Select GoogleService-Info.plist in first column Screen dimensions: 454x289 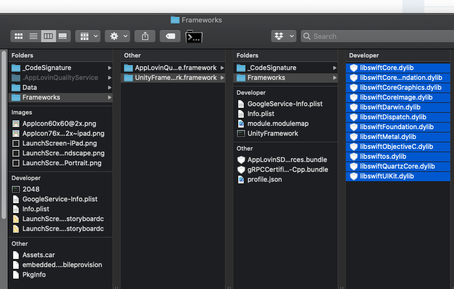(x=60, y=199)
